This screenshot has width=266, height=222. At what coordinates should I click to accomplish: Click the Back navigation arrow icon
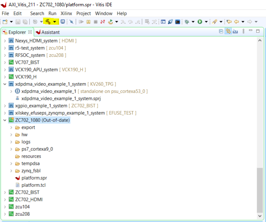pos(237,22)
